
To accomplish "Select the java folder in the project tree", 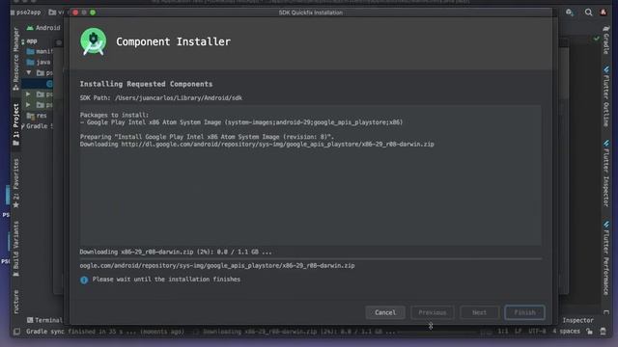I will (39, 62).
